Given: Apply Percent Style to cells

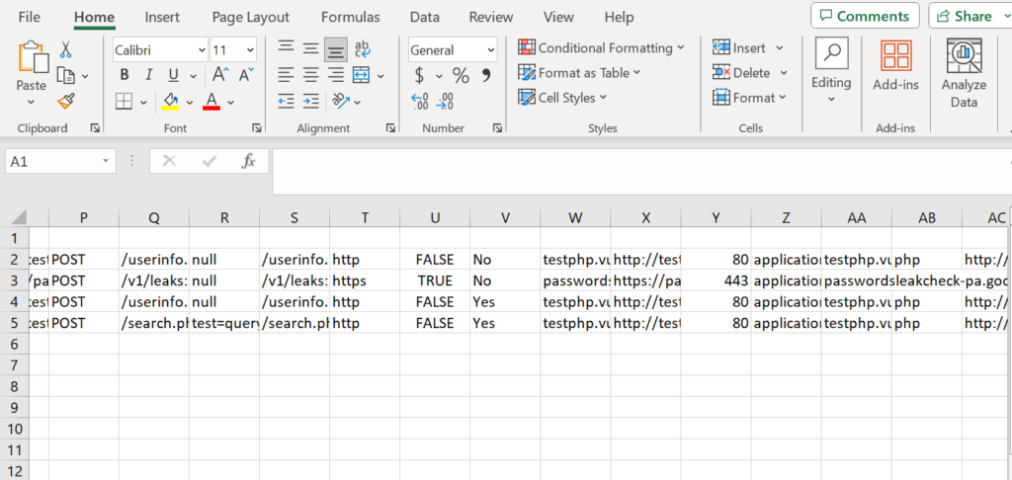Looking at the screenshot, I should point(461,76).
